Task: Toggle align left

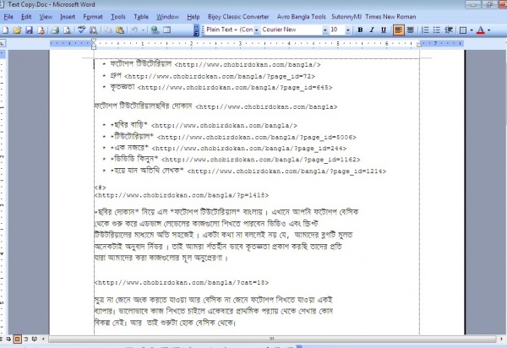Action: (398, 30)
